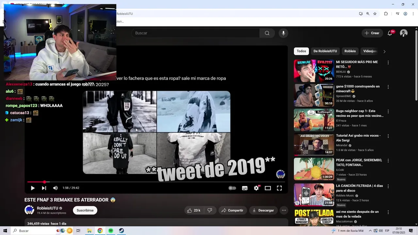Switch to theater mode view
418x235 pixels.
[268, 188]
